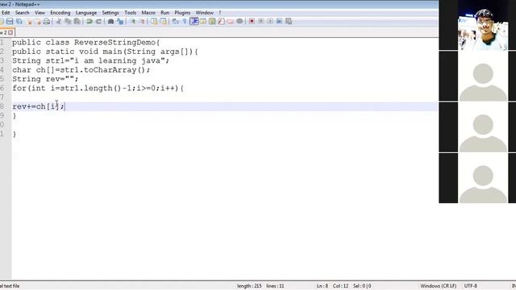Screen dimensions: 516x290
Task: Toggle synchronize horizontal scrolling
Action: point(163,22)
